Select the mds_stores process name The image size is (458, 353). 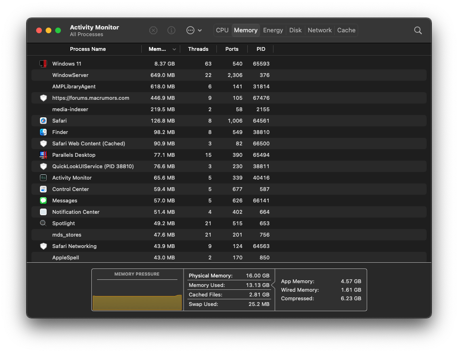pyautogui.click(x=67, y=235)
